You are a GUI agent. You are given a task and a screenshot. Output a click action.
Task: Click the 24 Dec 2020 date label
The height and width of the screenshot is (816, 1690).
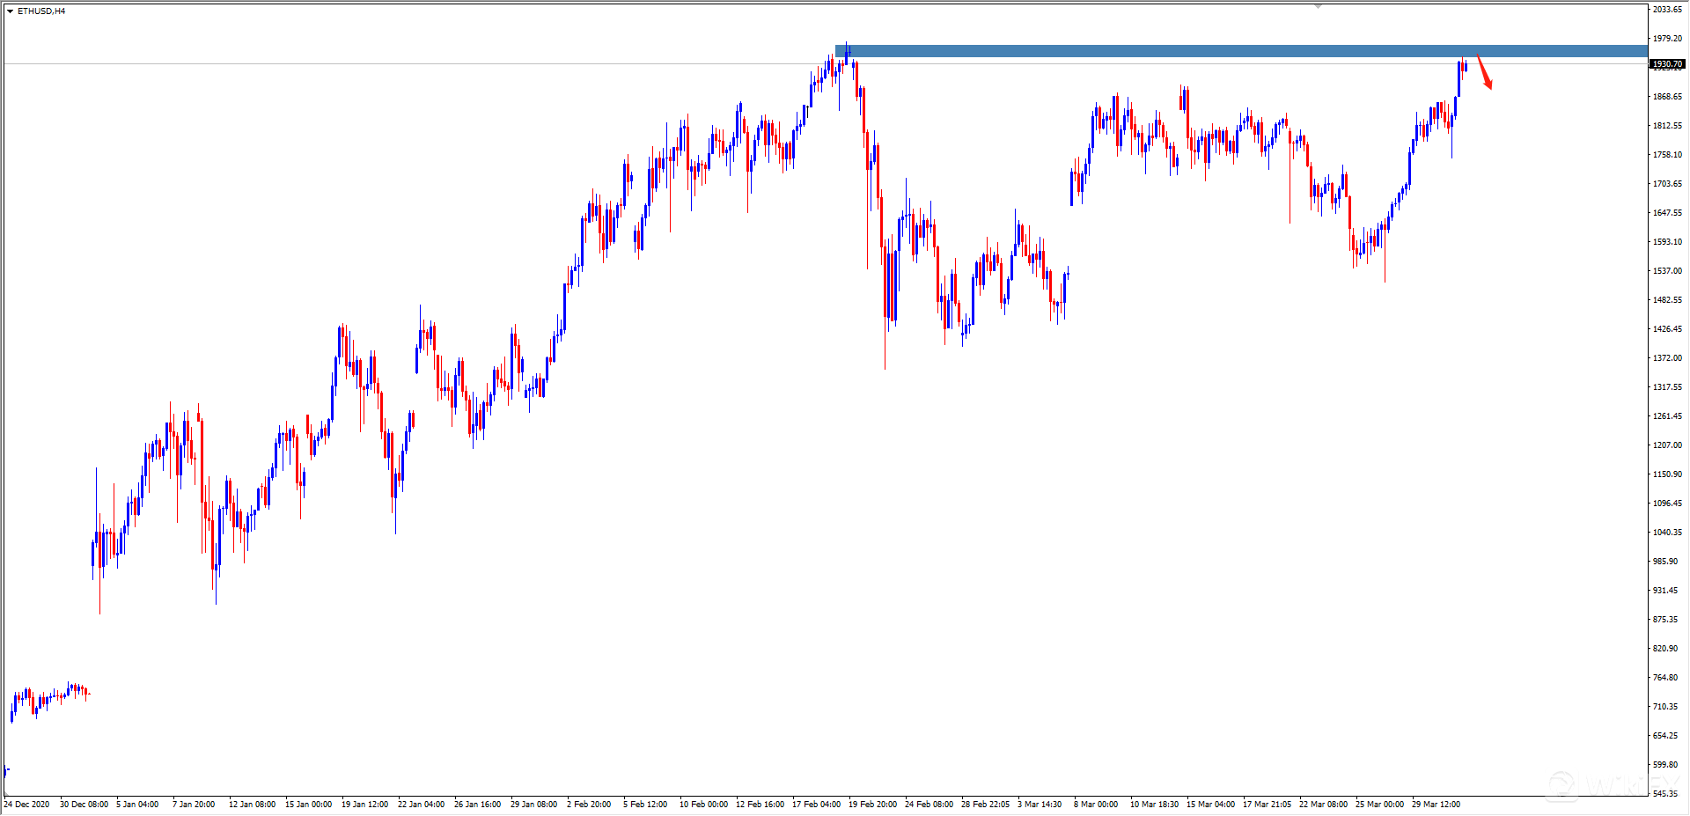pyautogui.click(x=27, y=805)
